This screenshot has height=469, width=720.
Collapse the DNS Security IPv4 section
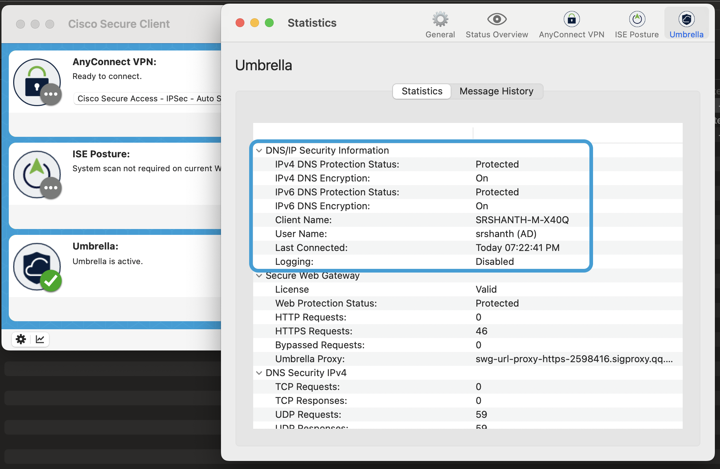point(259,373)
